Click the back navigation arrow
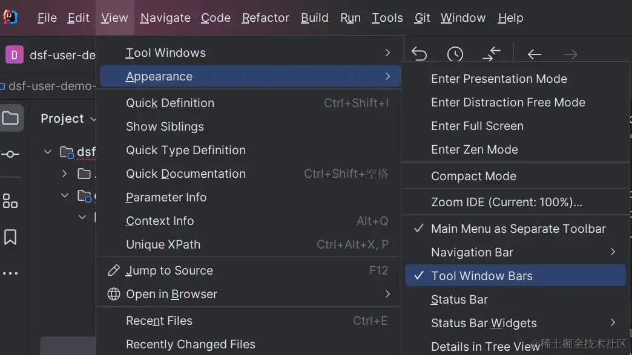This screenshot has width=632, height=355. (x=534, y=54)
